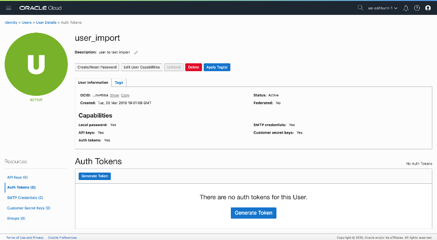This screenshot has height=240, width=437.
Task: Click the Create/Reset Password button
Action: 97,67
